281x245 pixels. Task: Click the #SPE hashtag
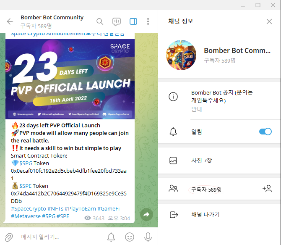click(x=63, y=216)
